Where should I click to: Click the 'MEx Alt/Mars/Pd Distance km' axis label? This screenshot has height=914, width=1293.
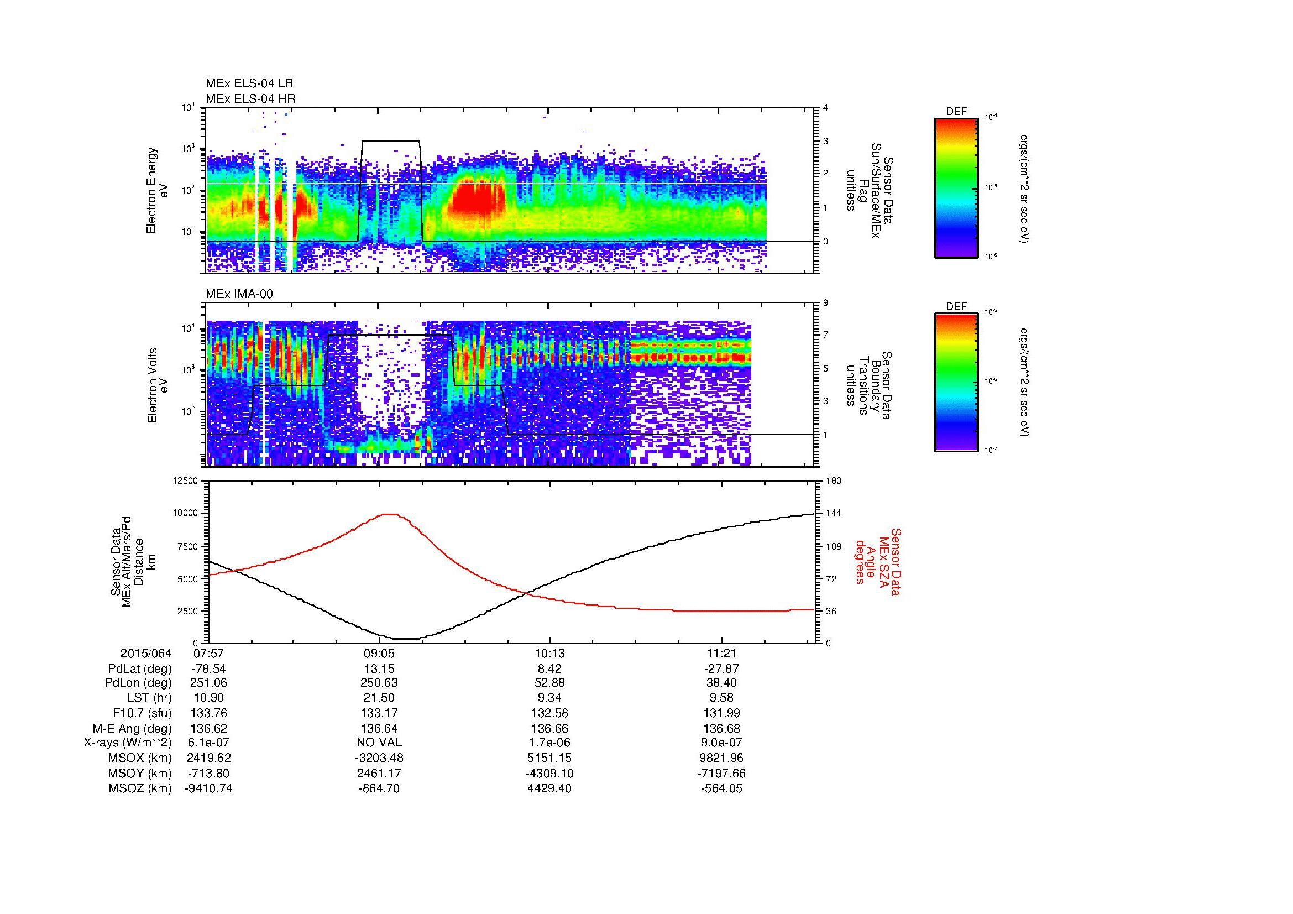133,561
